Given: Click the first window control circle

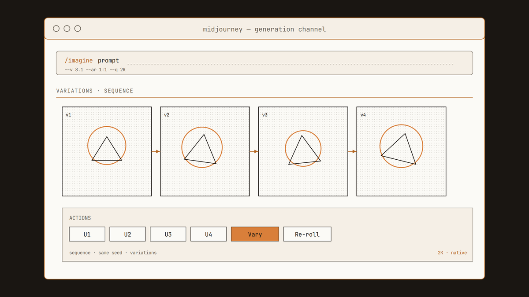Looking at the screenshot, I should coord(56,29).
